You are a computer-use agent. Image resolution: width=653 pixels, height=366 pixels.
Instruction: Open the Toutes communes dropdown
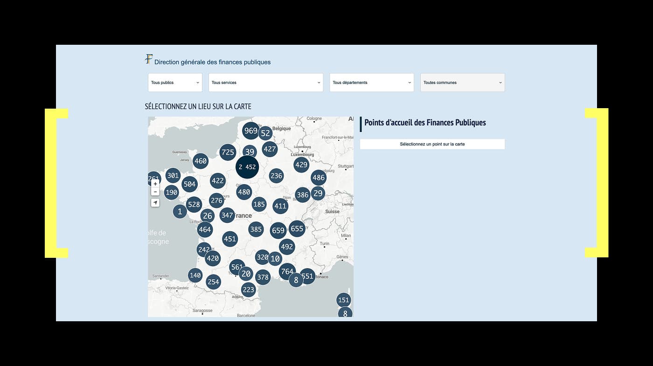[462, 83]
